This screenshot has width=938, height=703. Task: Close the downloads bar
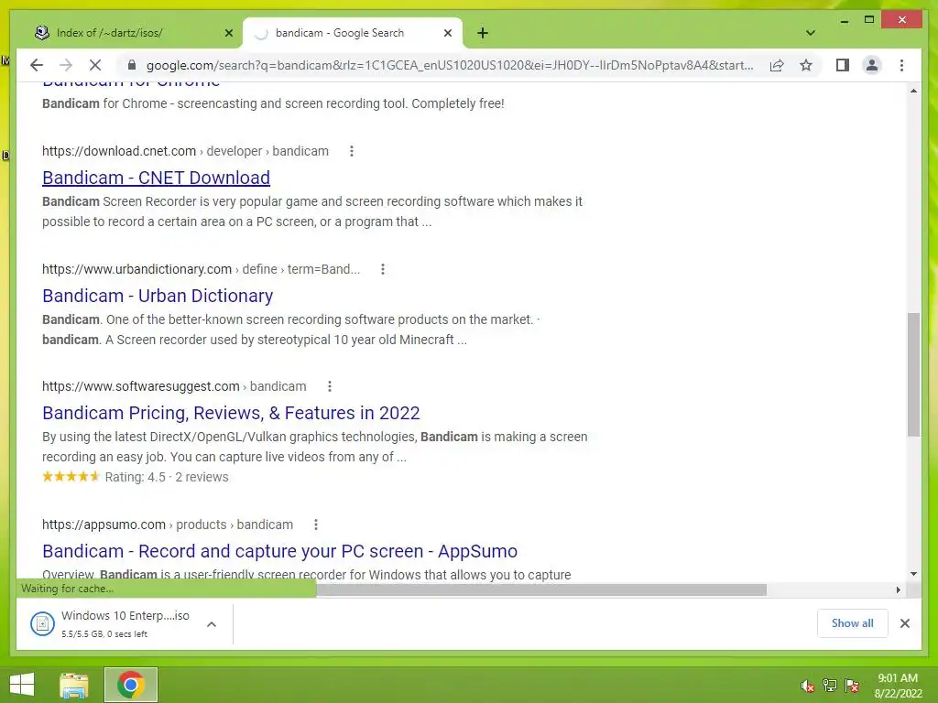coord(904,623)
